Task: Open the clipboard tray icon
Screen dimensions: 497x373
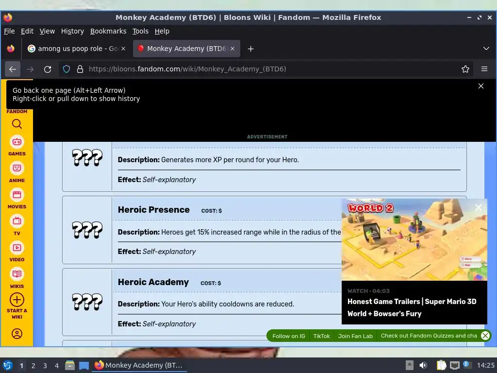Action: point(441,365)
